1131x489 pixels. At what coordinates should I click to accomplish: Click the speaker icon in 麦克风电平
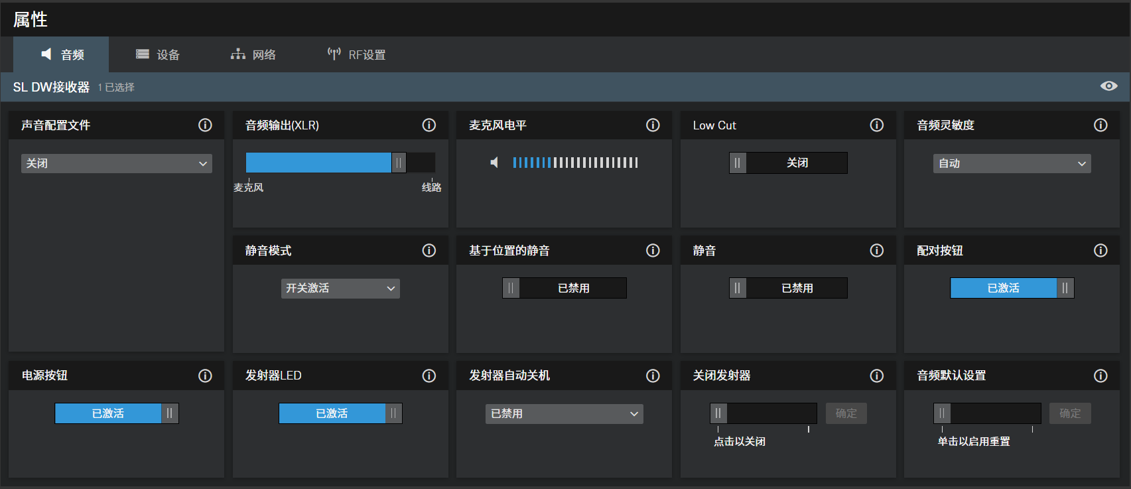coord(494,163)
